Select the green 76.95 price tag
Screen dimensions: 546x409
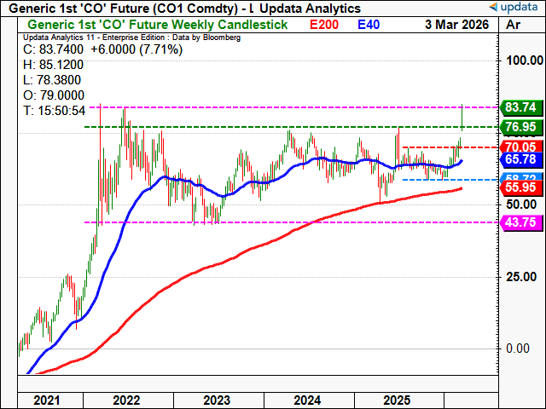pos(521,127)
